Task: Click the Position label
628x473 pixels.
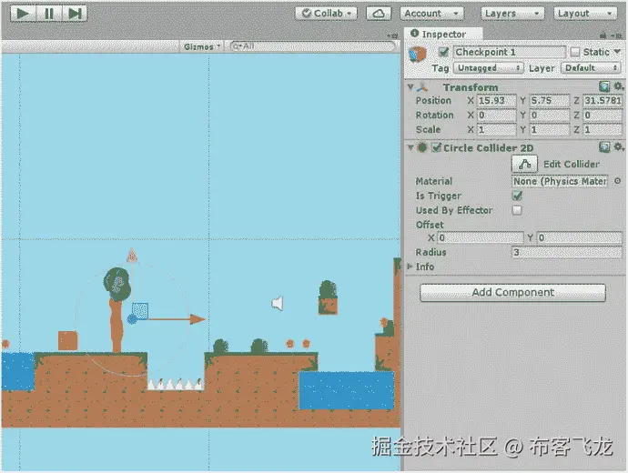Action: click(x=433, y=101)
